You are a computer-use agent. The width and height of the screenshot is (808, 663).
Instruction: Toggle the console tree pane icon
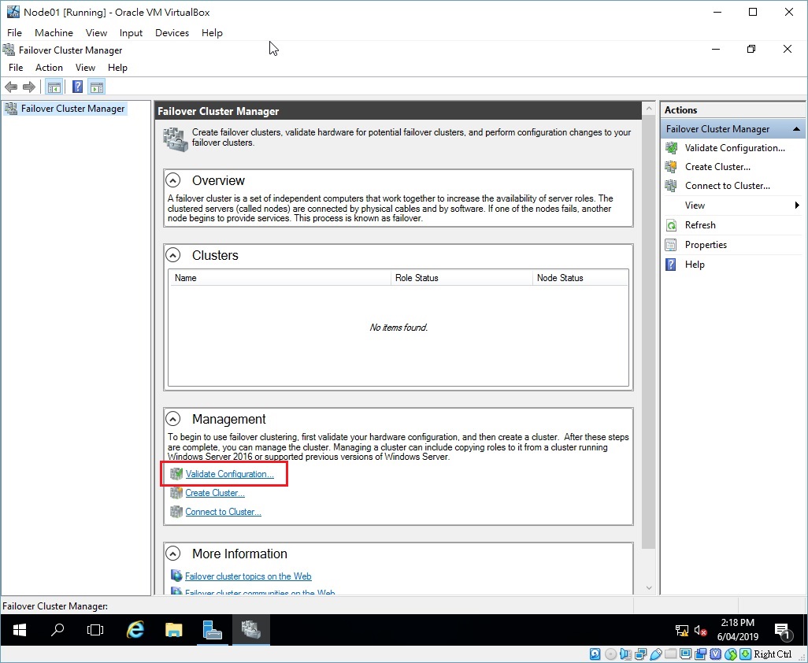coord(54,87)
